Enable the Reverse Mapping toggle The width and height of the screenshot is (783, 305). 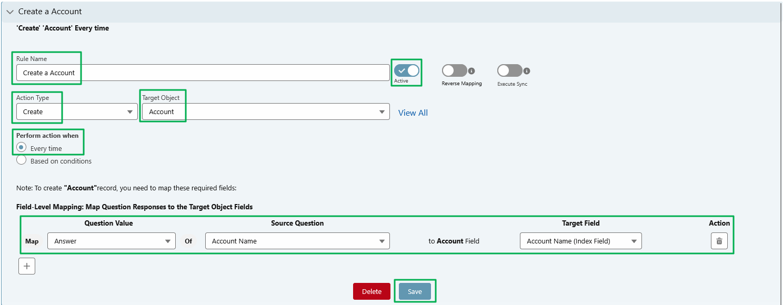[x=454, y=70]
